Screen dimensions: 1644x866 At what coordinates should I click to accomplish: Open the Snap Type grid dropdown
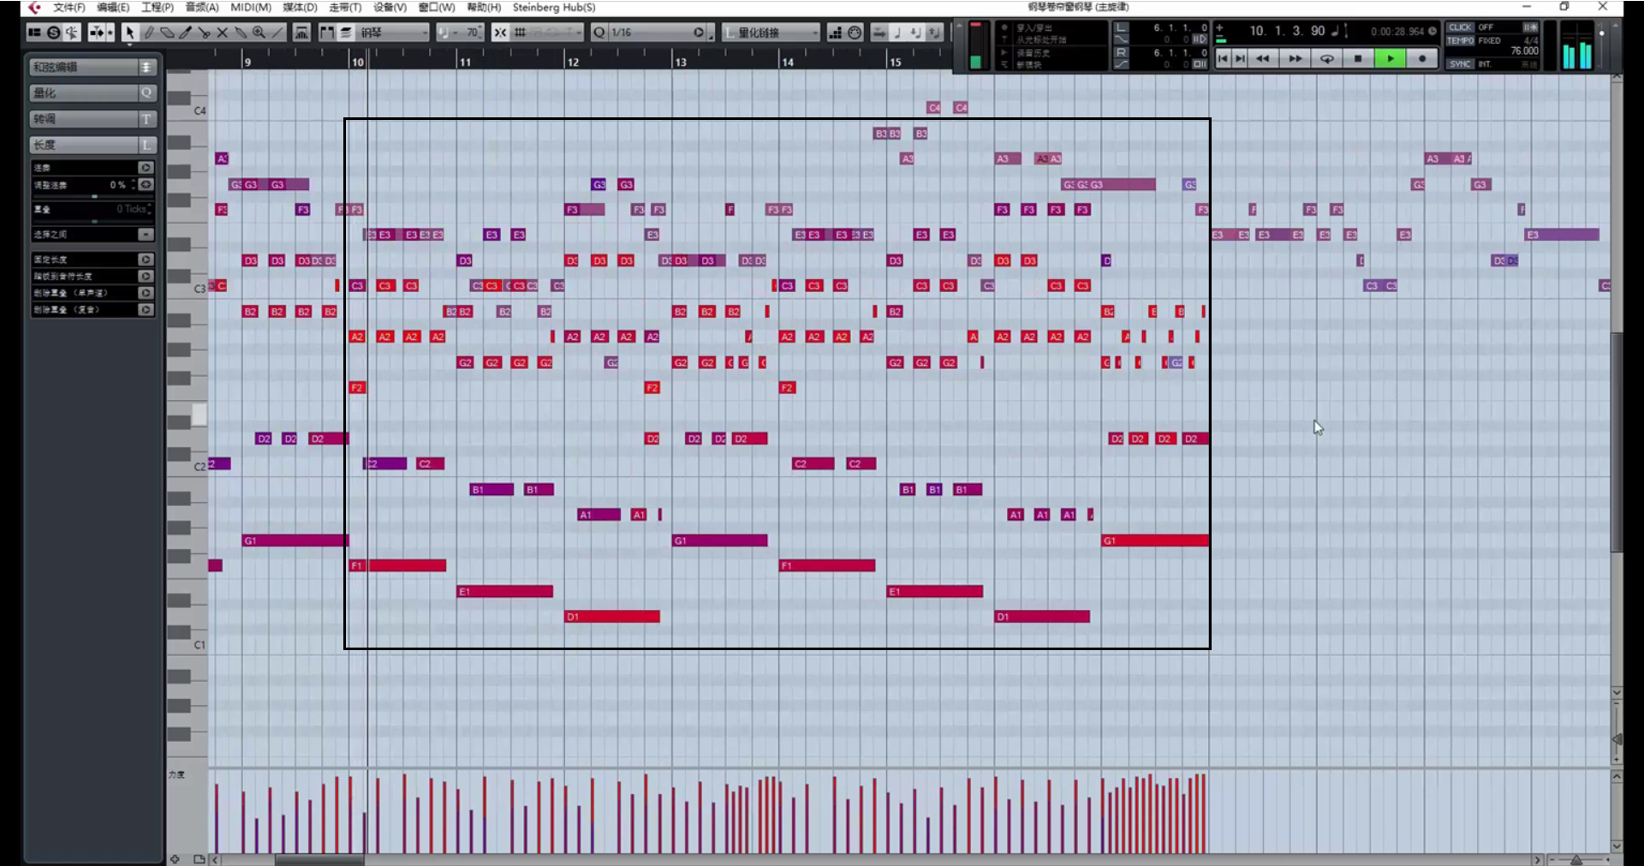(548, 33)
